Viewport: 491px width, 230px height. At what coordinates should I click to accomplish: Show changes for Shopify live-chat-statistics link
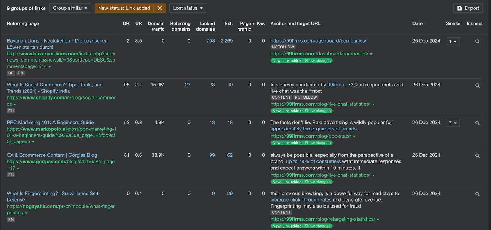pyautogui.click(x=318, y=111)
